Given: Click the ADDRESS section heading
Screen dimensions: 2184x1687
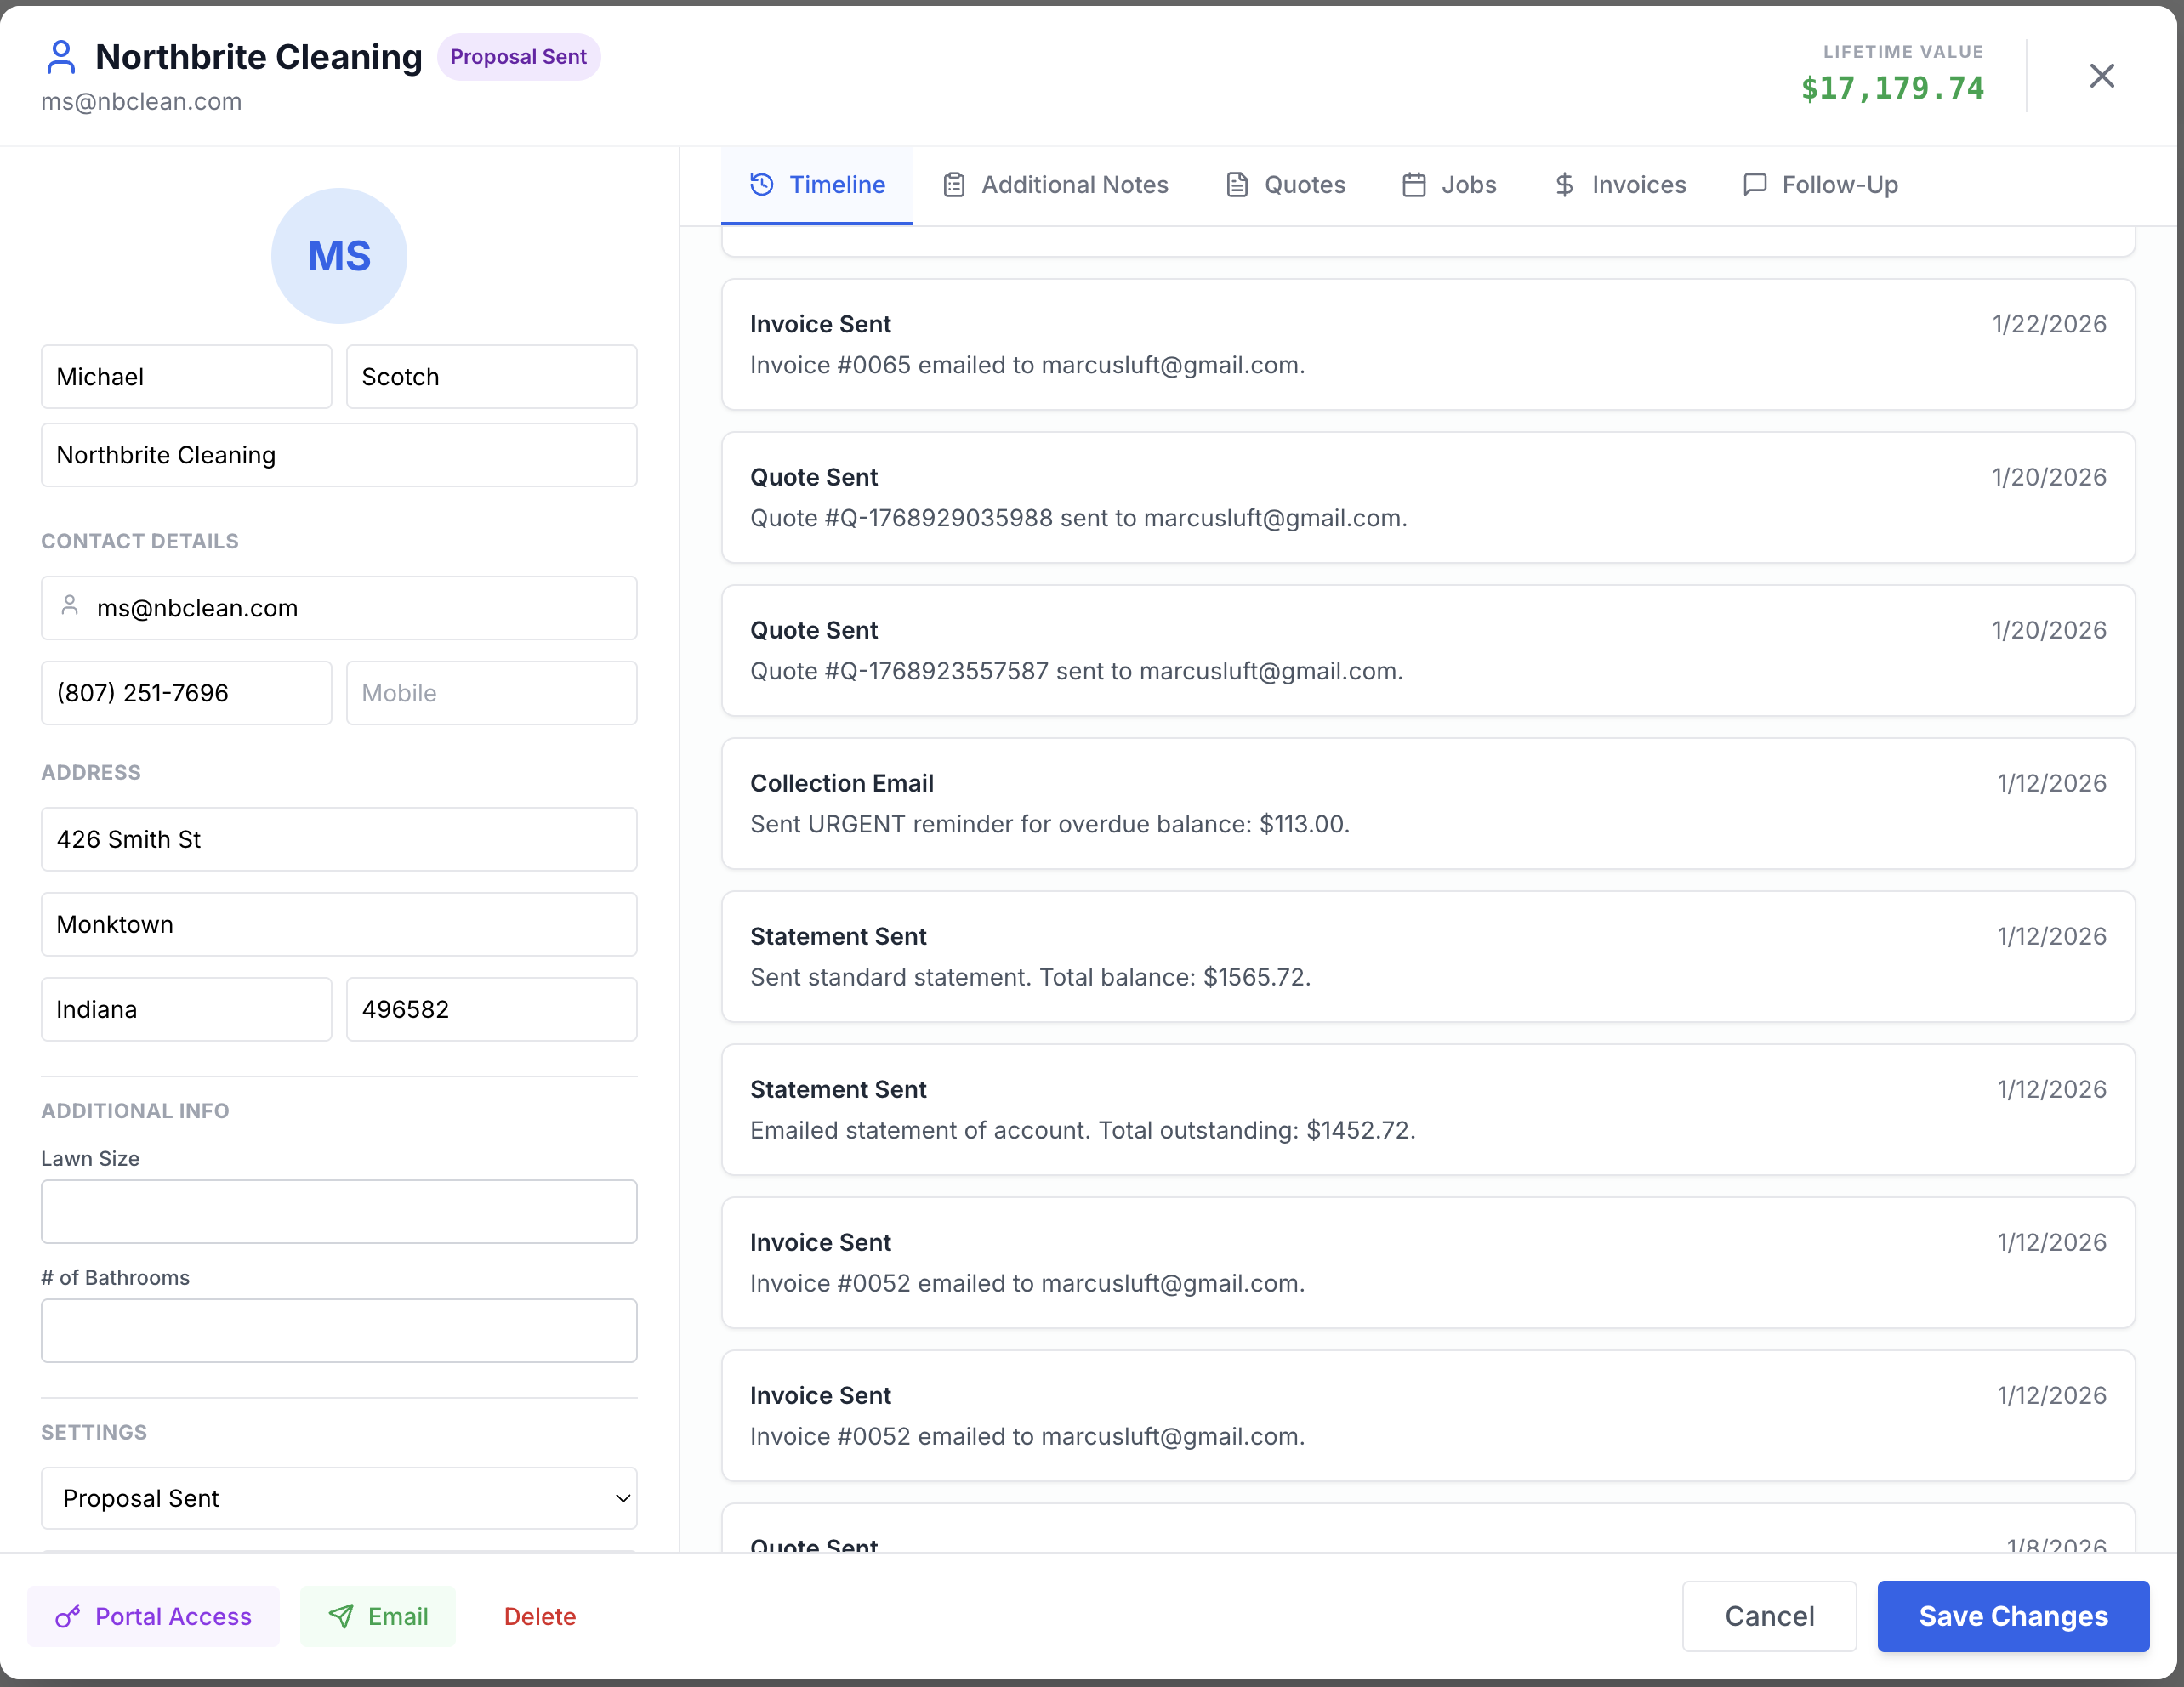Looking at the screenshot, I should pos(91,772).
